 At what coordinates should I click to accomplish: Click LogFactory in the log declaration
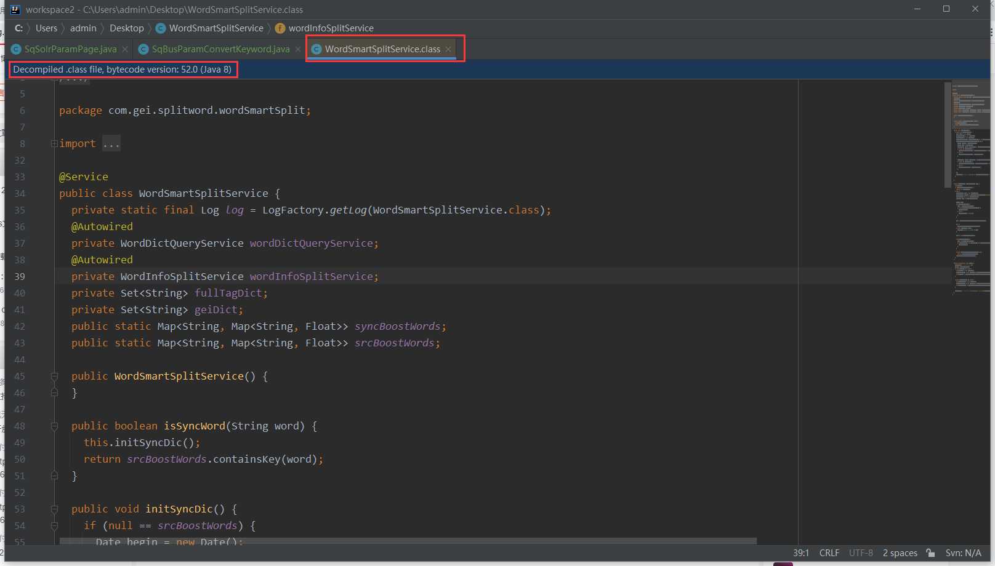click(x=292, y=210)
